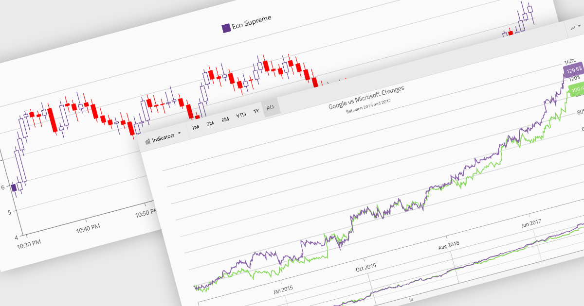Switch to the YTD range
Screen dimensions: 584x306
click(241, 115)
